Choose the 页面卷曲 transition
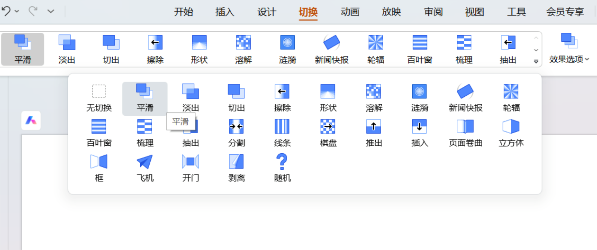This screenshot has height=250, width=597. [465, 133]
